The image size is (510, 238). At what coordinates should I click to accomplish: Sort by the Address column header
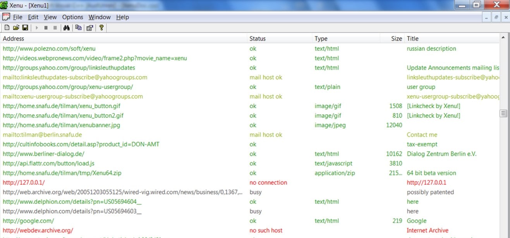tap(124, 39)
